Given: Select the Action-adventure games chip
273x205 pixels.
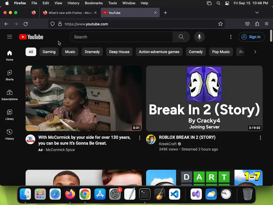Looking at the screenshot, I should pyautogui.click(x=159, y=52).
